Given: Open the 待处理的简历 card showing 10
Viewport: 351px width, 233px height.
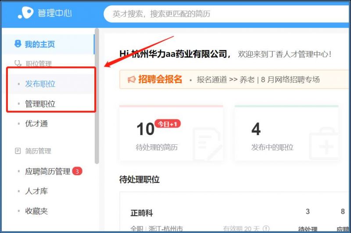Looking at the screenshot, I should (x=171, y=133).
